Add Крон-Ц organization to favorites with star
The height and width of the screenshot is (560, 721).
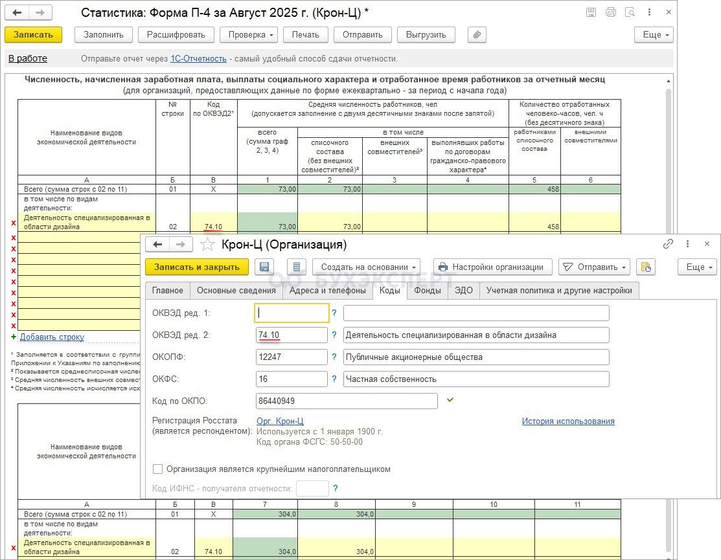tap(207, 245)
